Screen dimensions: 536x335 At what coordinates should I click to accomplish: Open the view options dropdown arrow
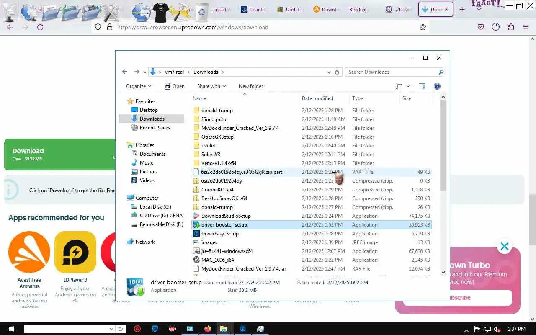[x=408, y=86]
